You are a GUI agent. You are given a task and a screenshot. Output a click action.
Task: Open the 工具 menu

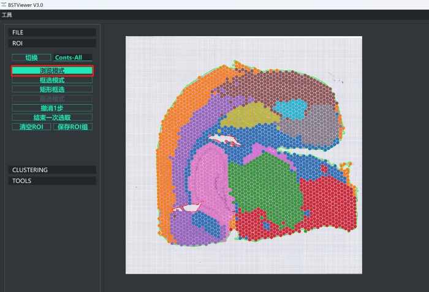pos(7,14)
